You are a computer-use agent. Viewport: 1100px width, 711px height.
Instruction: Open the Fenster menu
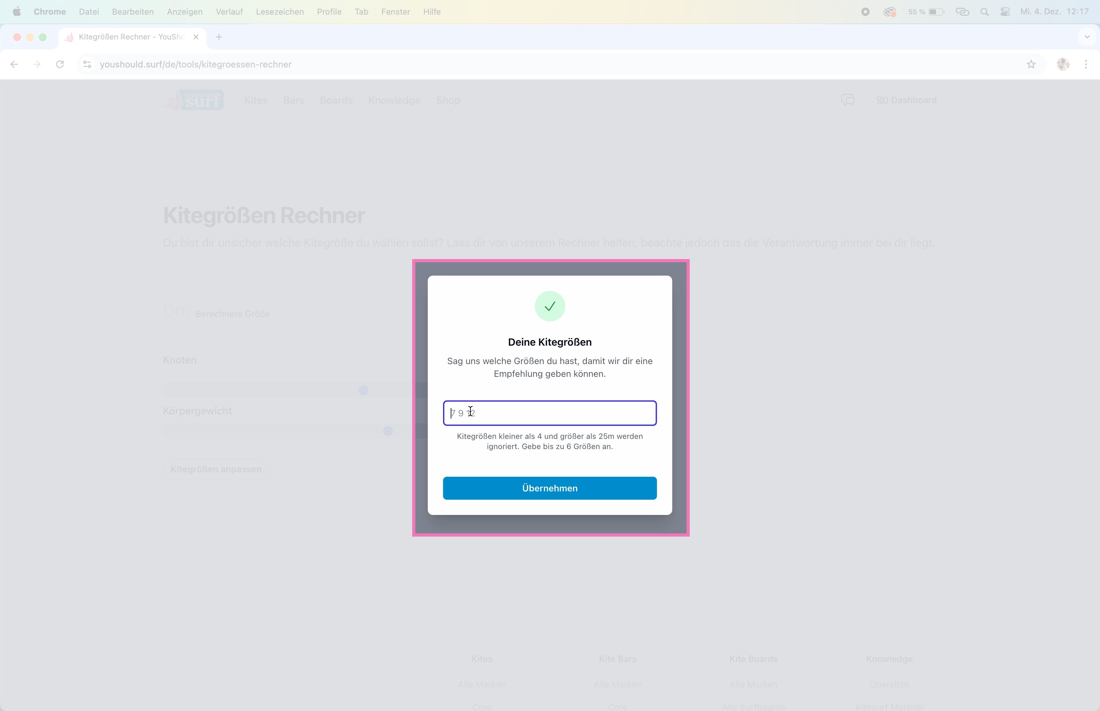(396, 11)
